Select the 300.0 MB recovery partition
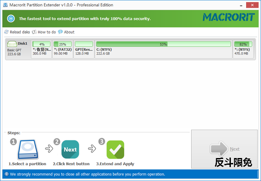This screenshot has width=261, height=181. coord(41,49)
